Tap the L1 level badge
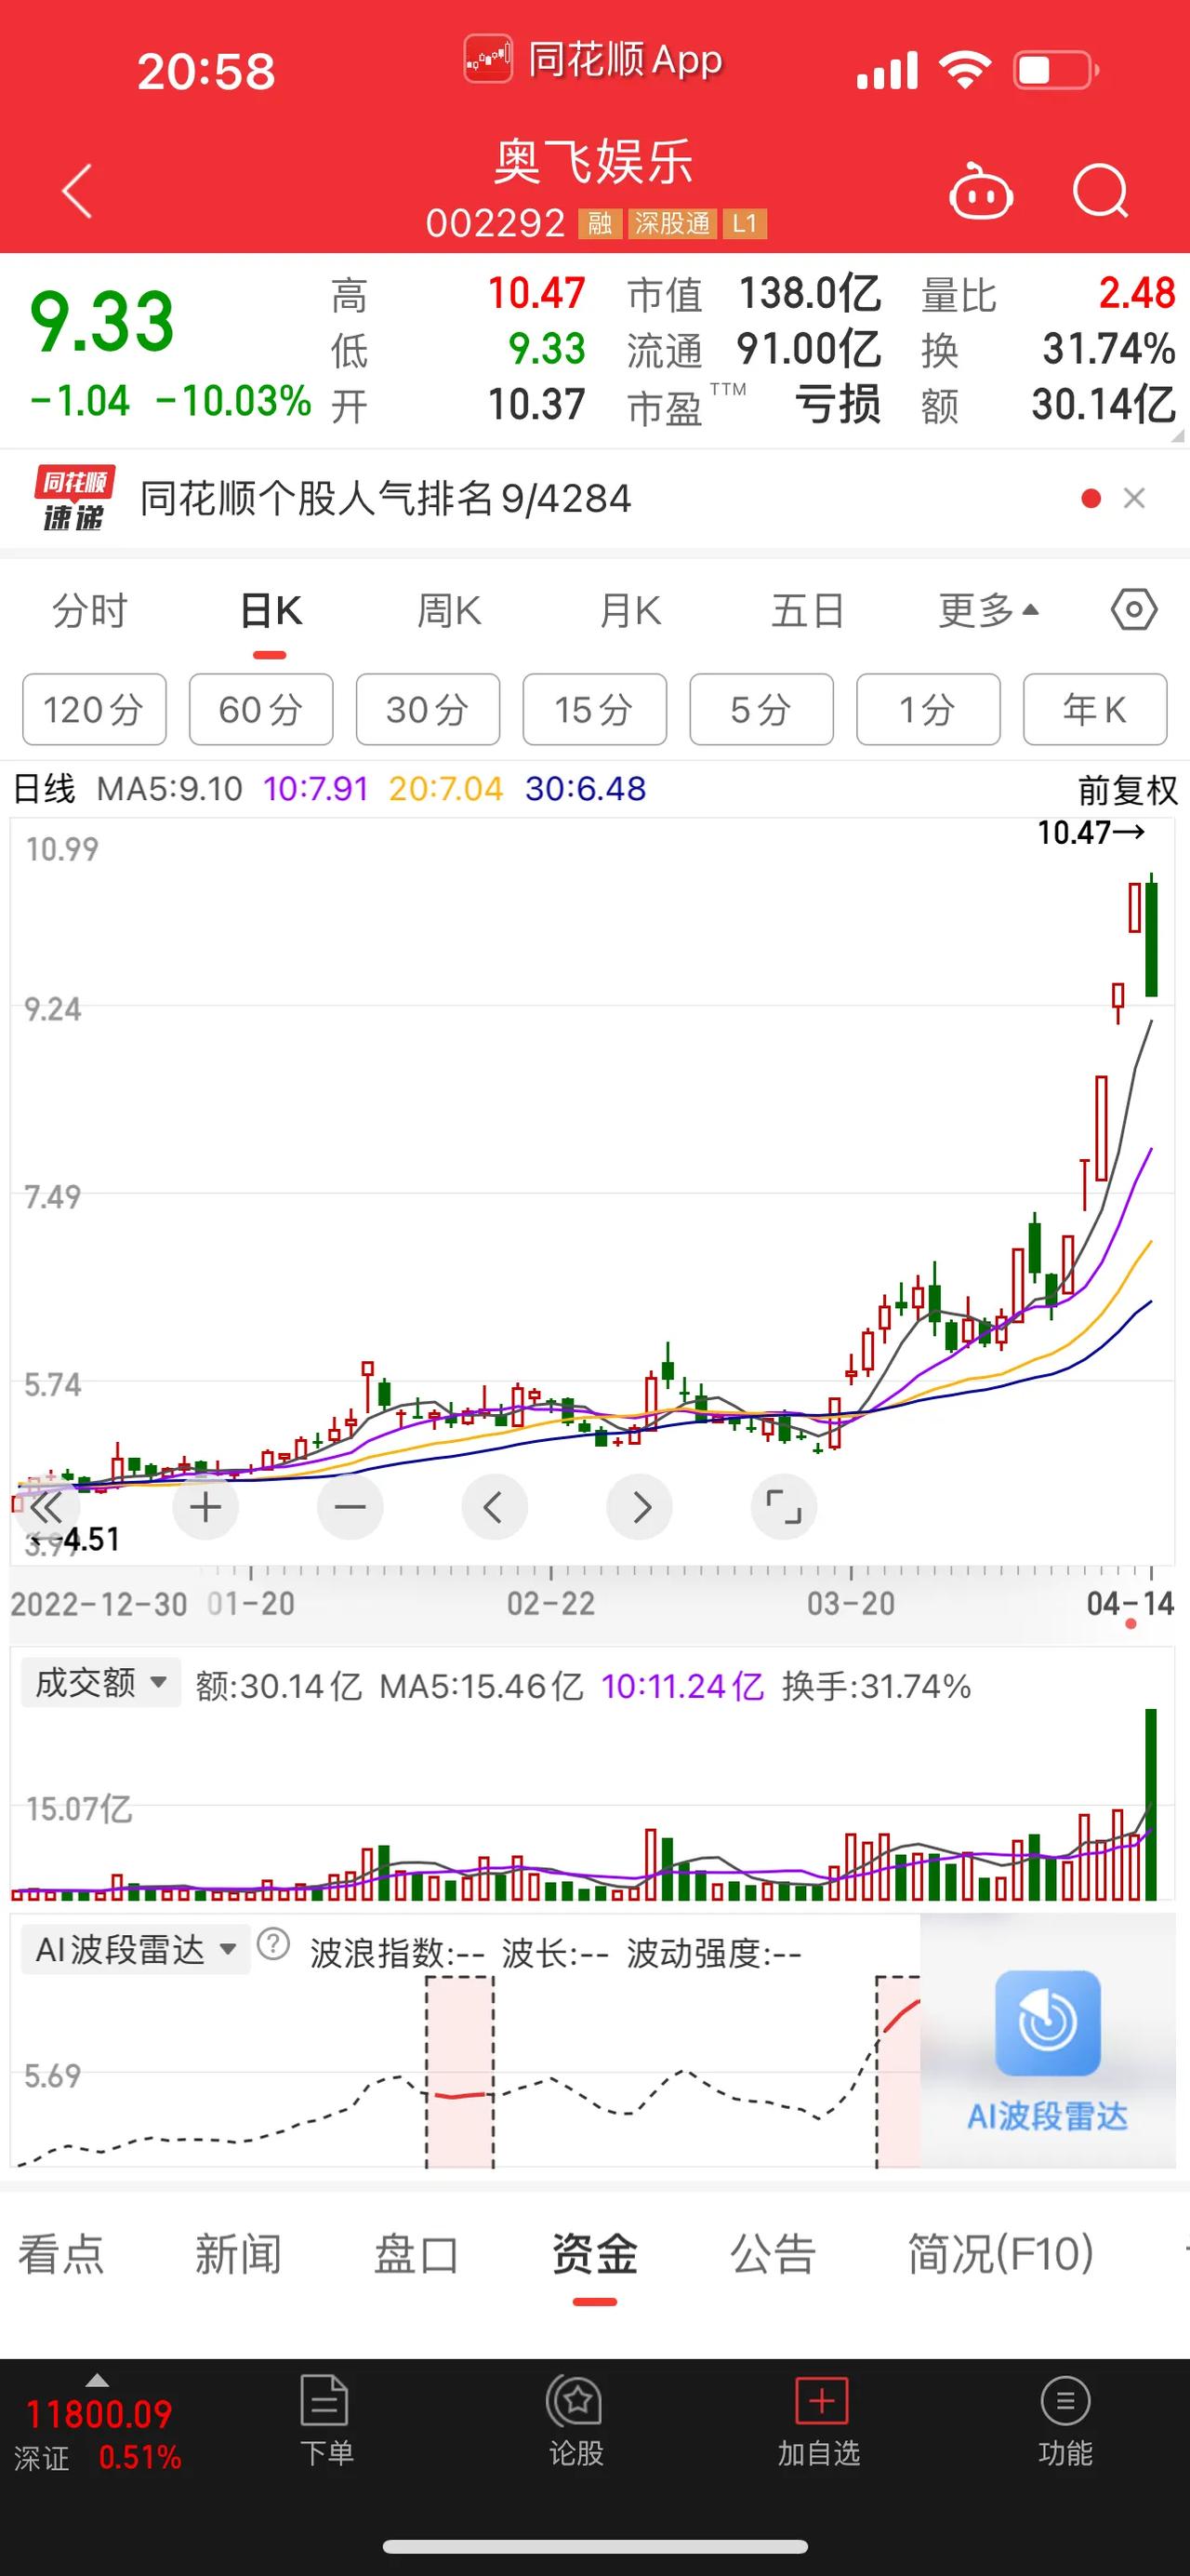Viewport: 1190px width, 2576px height. click(x=745, y=223)
